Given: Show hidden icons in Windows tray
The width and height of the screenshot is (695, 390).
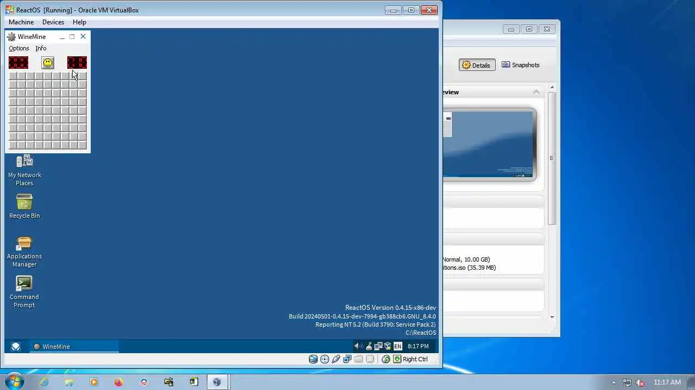Looking at the screenshot, I should click(614, 382).
